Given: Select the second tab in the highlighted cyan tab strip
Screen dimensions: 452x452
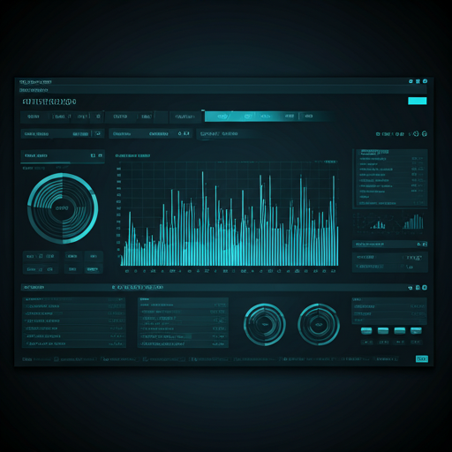Looking at the screenshot, I should pos(248,117).
